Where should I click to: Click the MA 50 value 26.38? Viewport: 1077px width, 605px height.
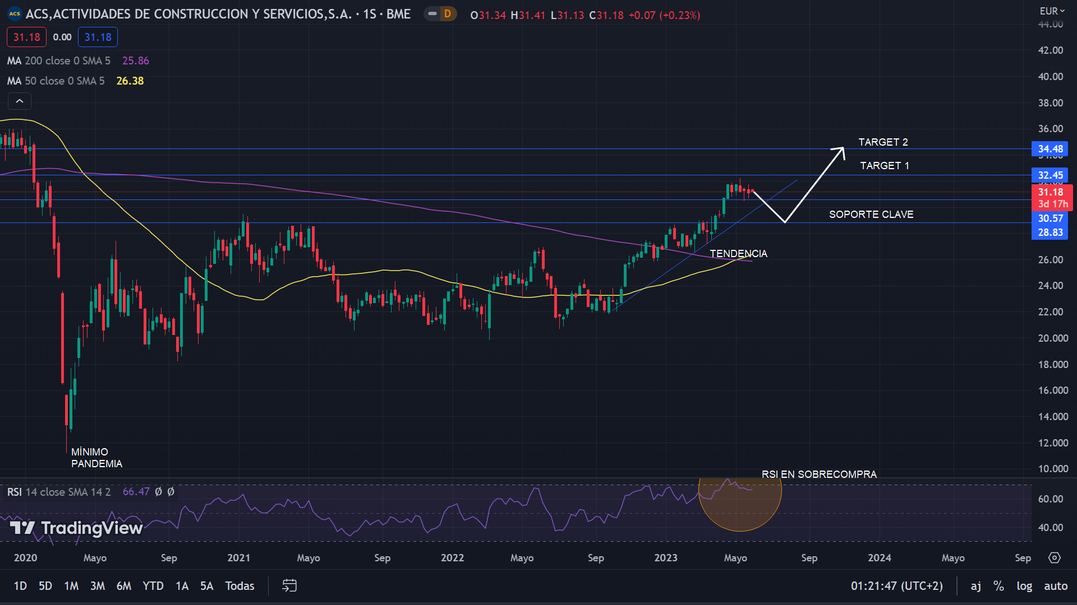tap(130, 81)
